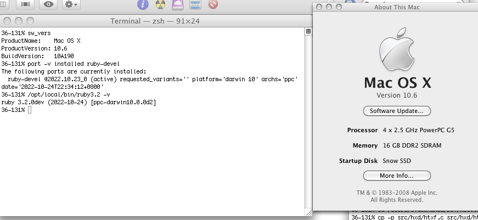The width and height of the screenshot is (478, 220).
Task: Click the yellow Burn disc icon
Action: [x=160, y=4]
